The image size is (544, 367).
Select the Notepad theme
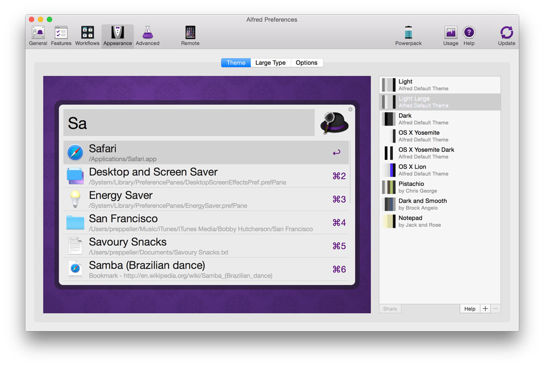(x=440, y=221)
